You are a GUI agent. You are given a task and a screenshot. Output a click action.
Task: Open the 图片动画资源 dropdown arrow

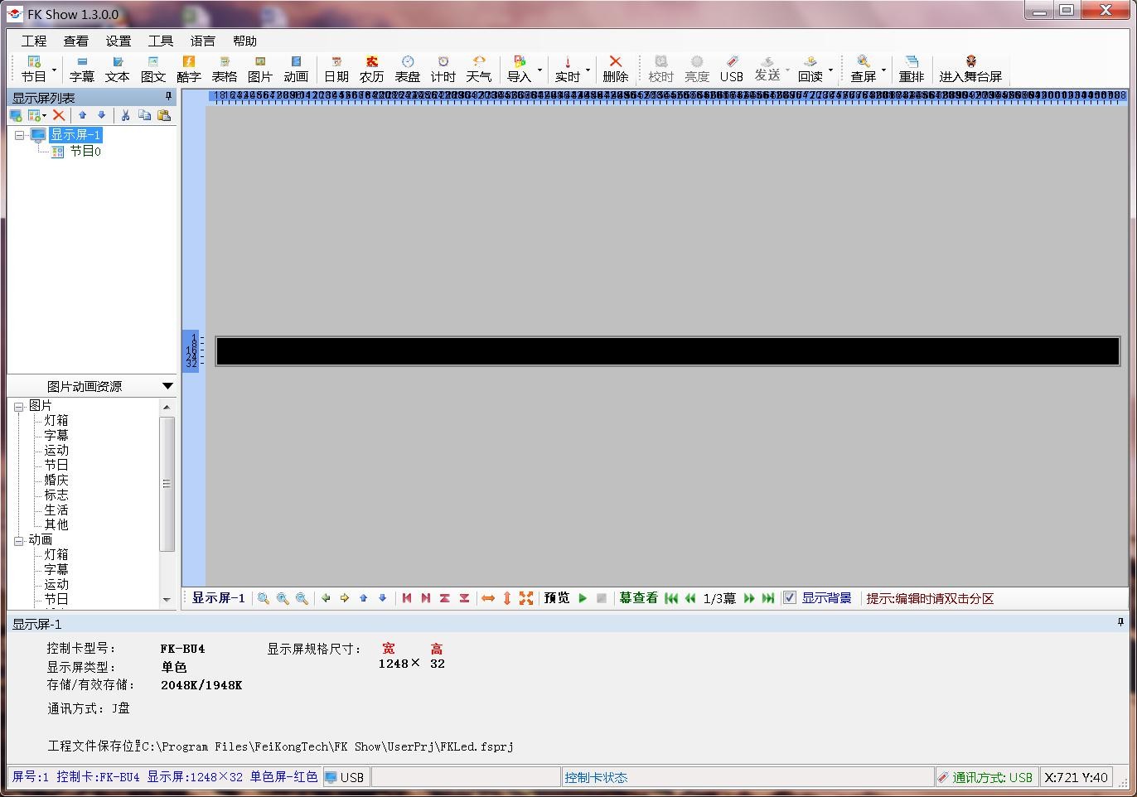tap(167, 386)
